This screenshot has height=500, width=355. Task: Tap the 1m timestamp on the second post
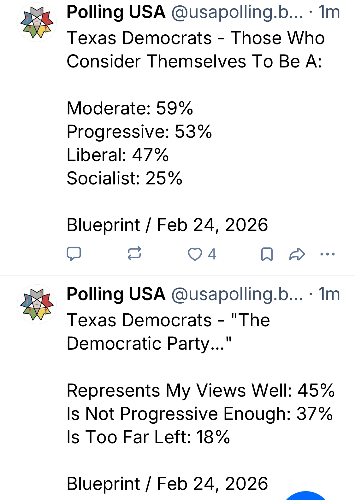click(329, 294)
